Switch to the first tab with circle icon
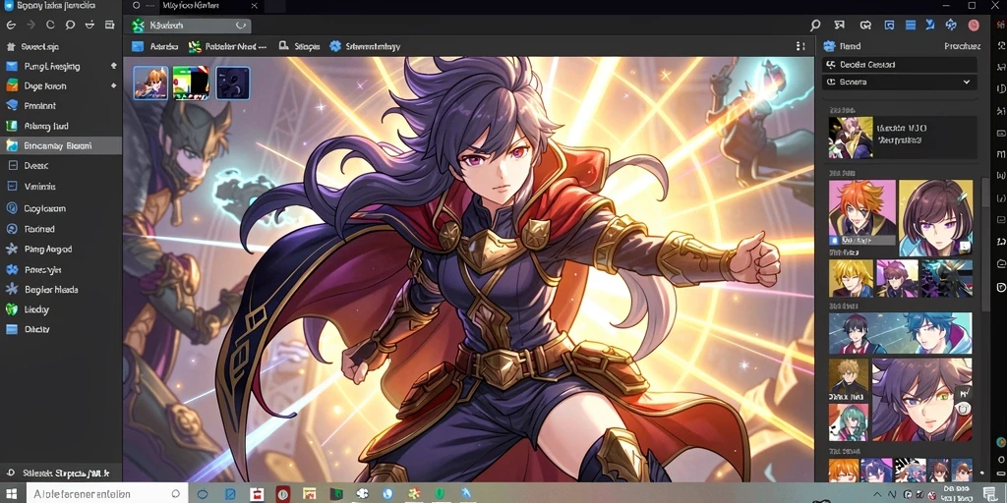1007x503 pixels. (141, 6)
